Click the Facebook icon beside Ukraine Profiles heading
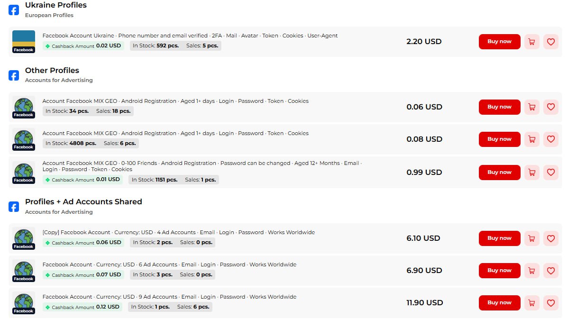 [x=14, y=10]
